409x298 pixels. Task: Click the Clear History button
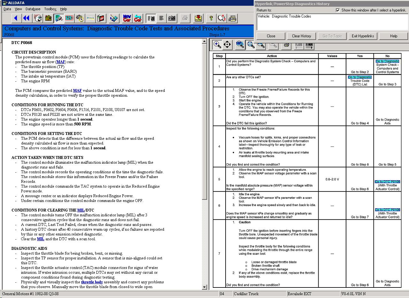301,36
